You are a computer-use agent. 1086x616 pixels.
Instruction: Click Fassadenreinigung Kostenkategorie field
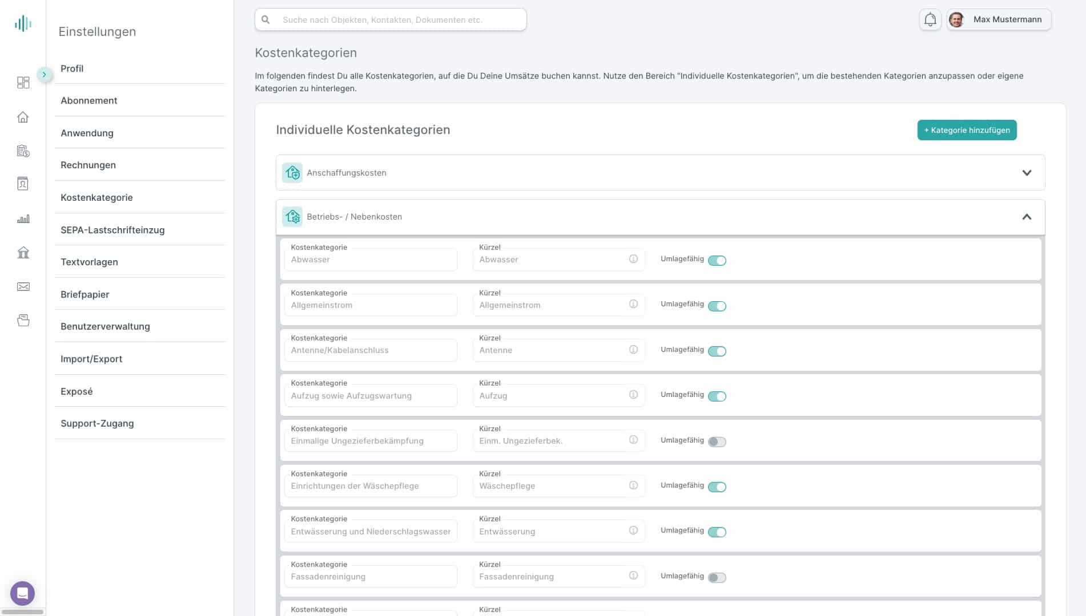tap(371, 577)
